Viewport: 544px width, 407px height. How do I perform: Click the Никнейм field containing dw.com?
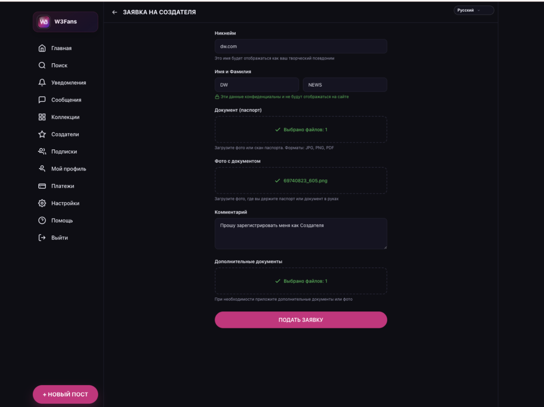301,46
